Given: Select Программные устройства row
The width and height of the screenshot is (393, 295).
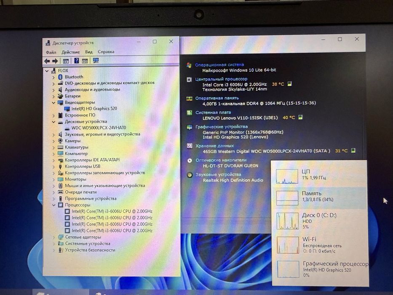Looking at the screenshot, I should click(91, 198).
